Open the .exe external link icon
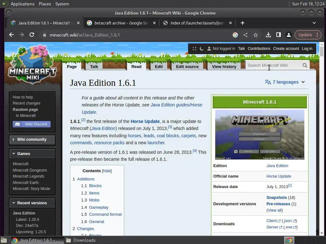 [x=295, y=227]
